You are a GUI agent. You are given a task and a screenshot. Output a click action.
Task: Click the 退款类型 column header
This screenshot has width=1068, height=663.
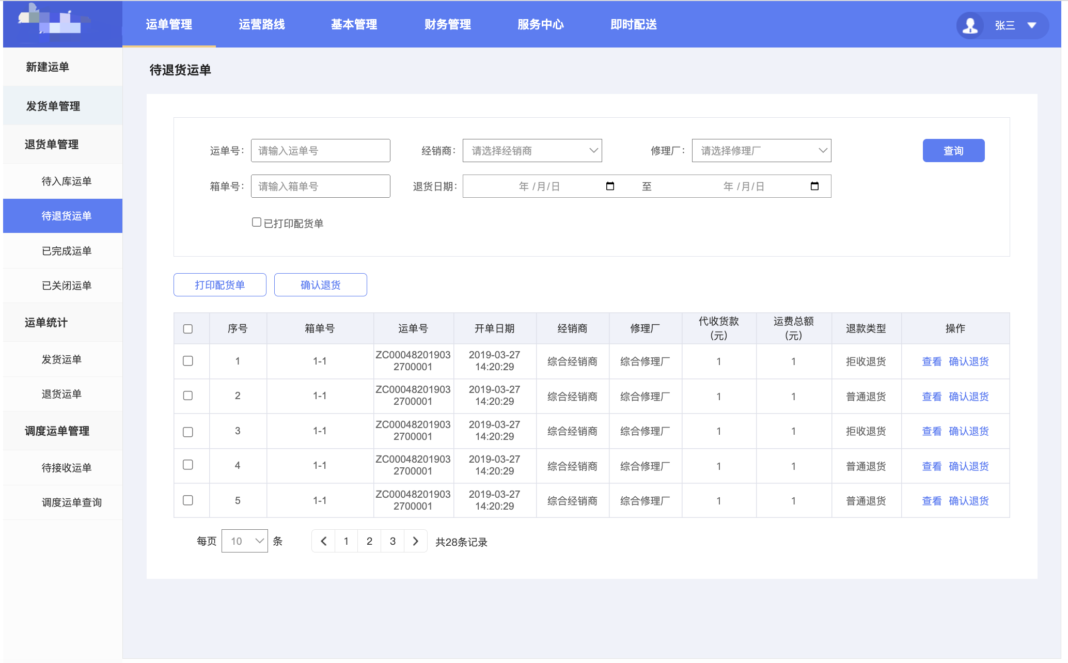(866, 329)
